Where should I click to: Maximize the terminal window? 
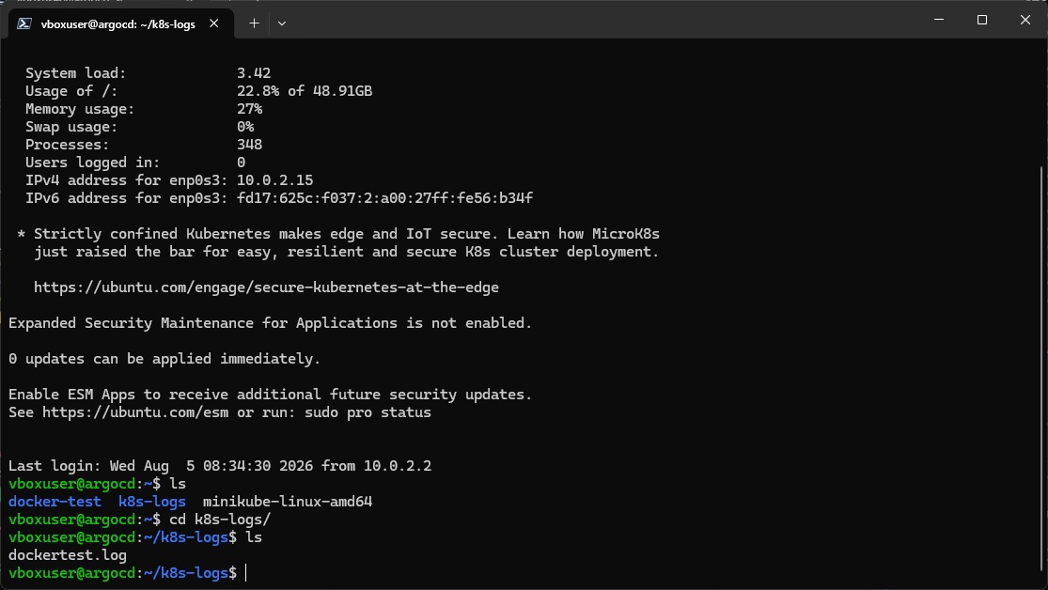pyautogui.click(x=982, y=20)
